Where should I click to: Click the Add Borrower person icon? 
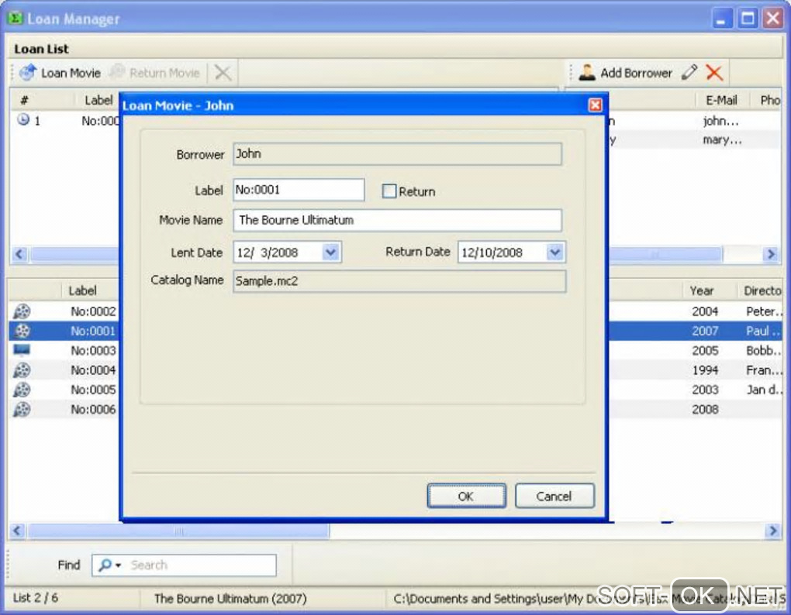pos(587,73)
